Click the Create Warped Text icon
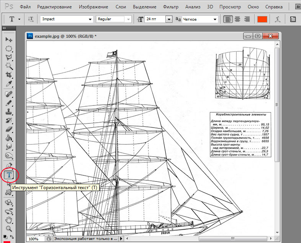 tap(278, 19)
